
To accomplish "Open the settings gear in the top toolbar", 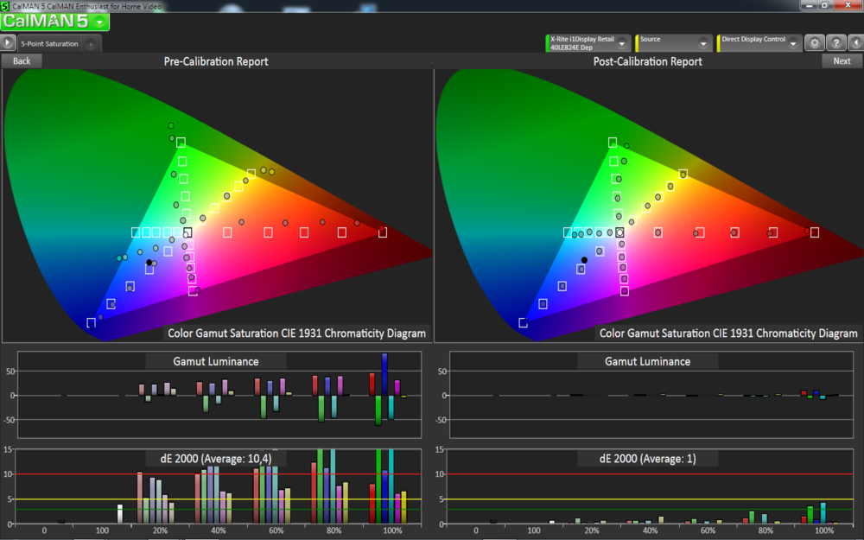I will pos(813,41).
